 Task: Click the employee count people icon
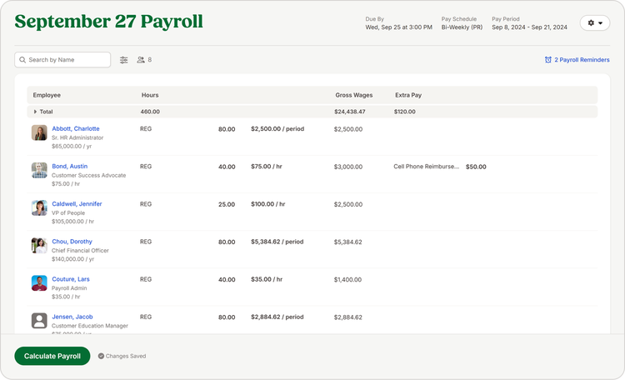(141, 60)
